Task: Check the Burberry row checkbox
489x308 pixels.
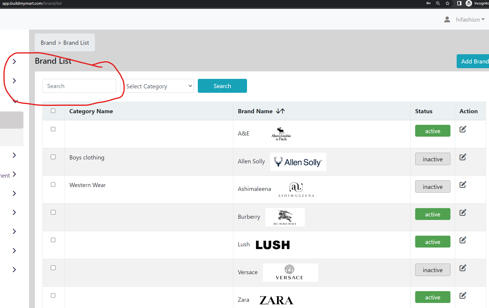Action: [x=53, y=213]
